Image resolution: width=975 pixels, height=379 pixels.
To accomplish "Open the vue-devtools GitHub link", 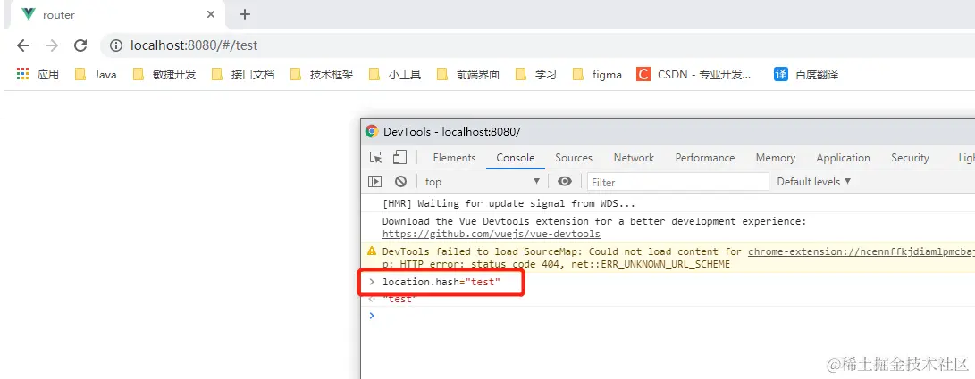I will (x=492, y=234).
